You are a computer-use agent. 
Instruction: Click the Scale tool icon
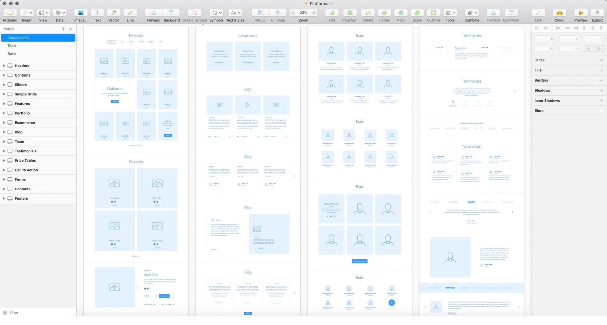[417, 13]
